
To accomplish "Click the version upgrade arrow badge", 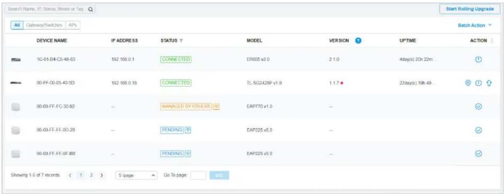I will pyautogui.click(x=358, y=41).
